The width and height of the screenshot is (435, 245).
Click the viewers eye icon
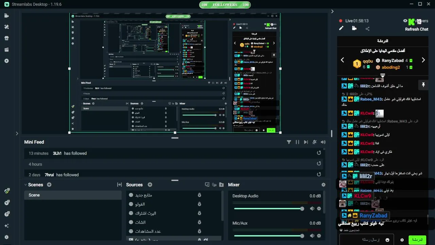coord(405,21)
